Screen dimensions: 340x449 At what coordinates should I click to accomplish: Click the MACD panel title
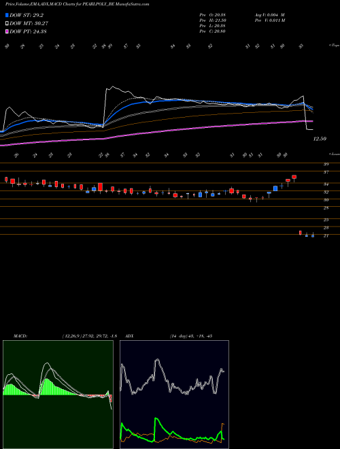(20, 336)
